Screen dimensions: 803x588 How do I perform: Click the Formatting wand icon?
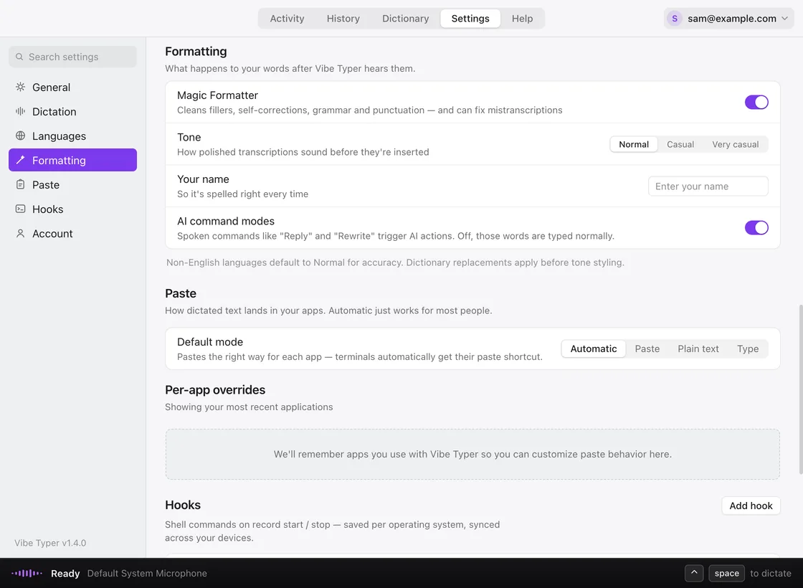pyautogui.click(x=21, y=160)
